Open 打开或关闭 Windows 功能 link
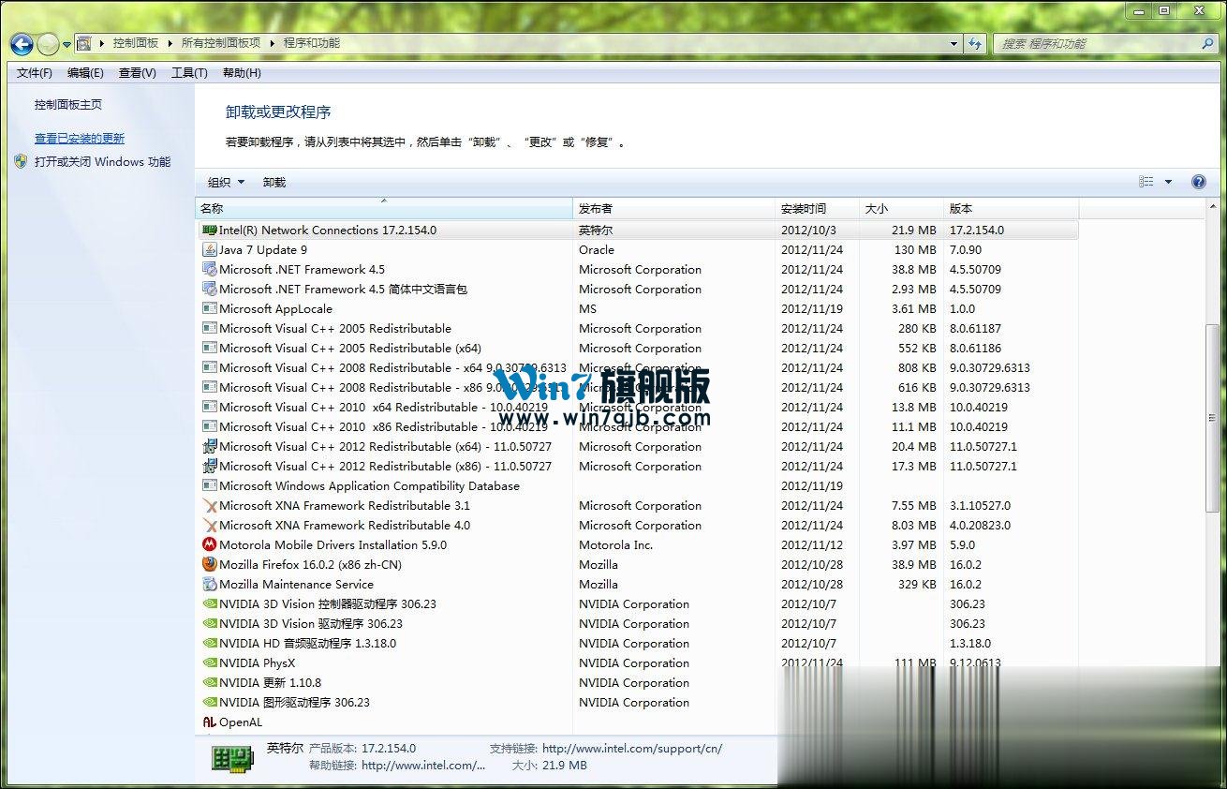1227x789 pixels. point(103,161)
